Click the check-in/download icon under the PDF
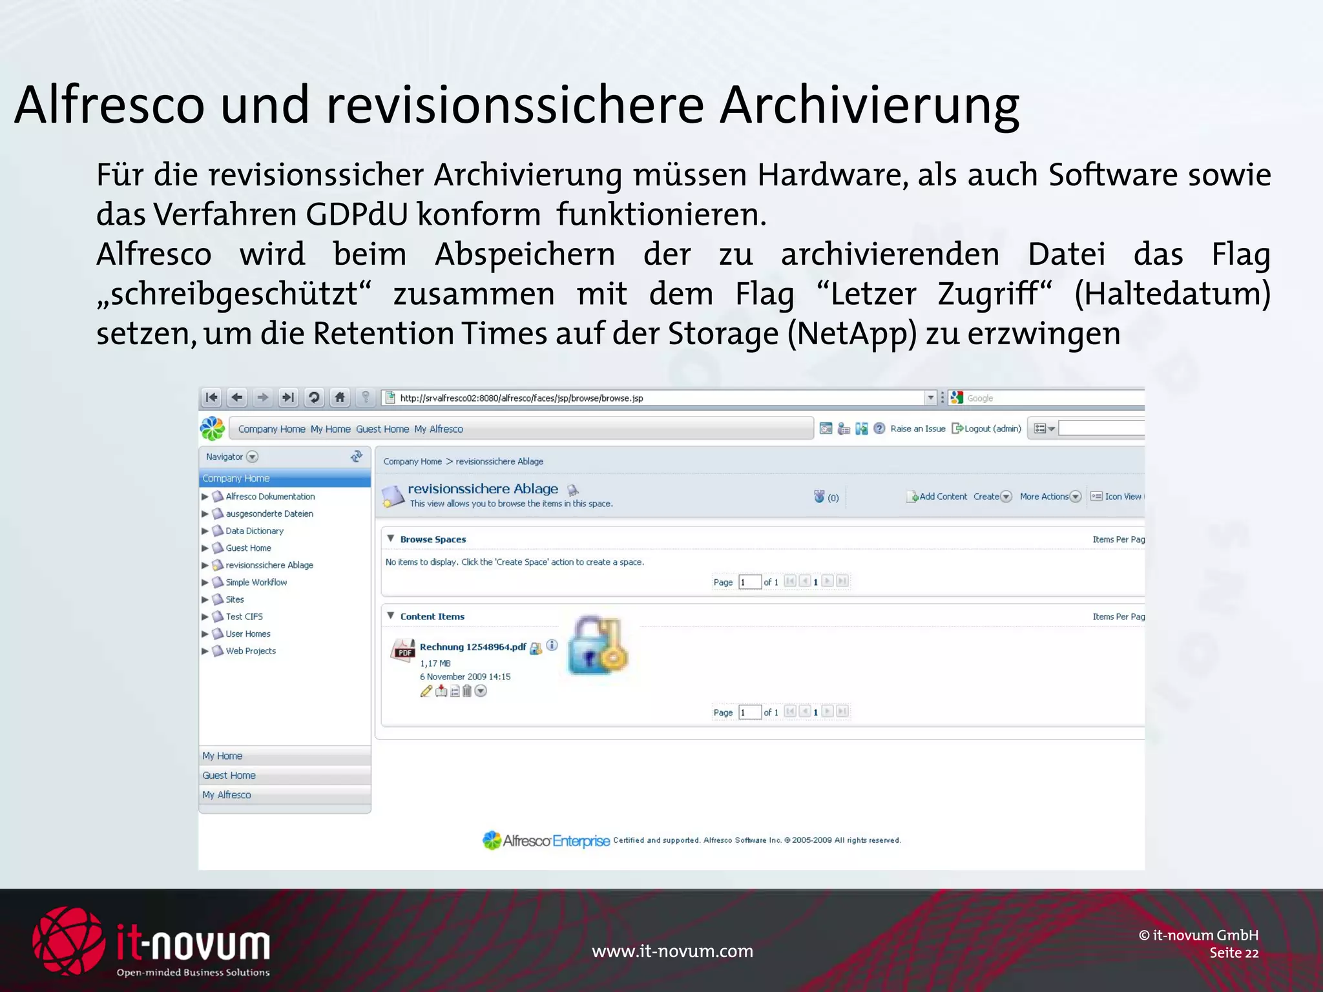This screenshot has height=992, width=1323. pos(441,692)
